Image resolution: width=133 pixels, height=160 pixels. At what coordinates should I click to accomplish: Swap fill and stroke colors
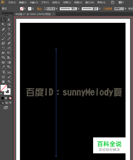10,86
